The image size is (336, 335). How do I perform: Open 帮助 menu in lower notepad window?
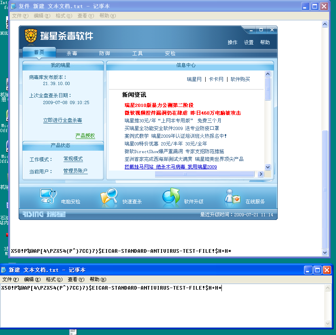(98, 280)
